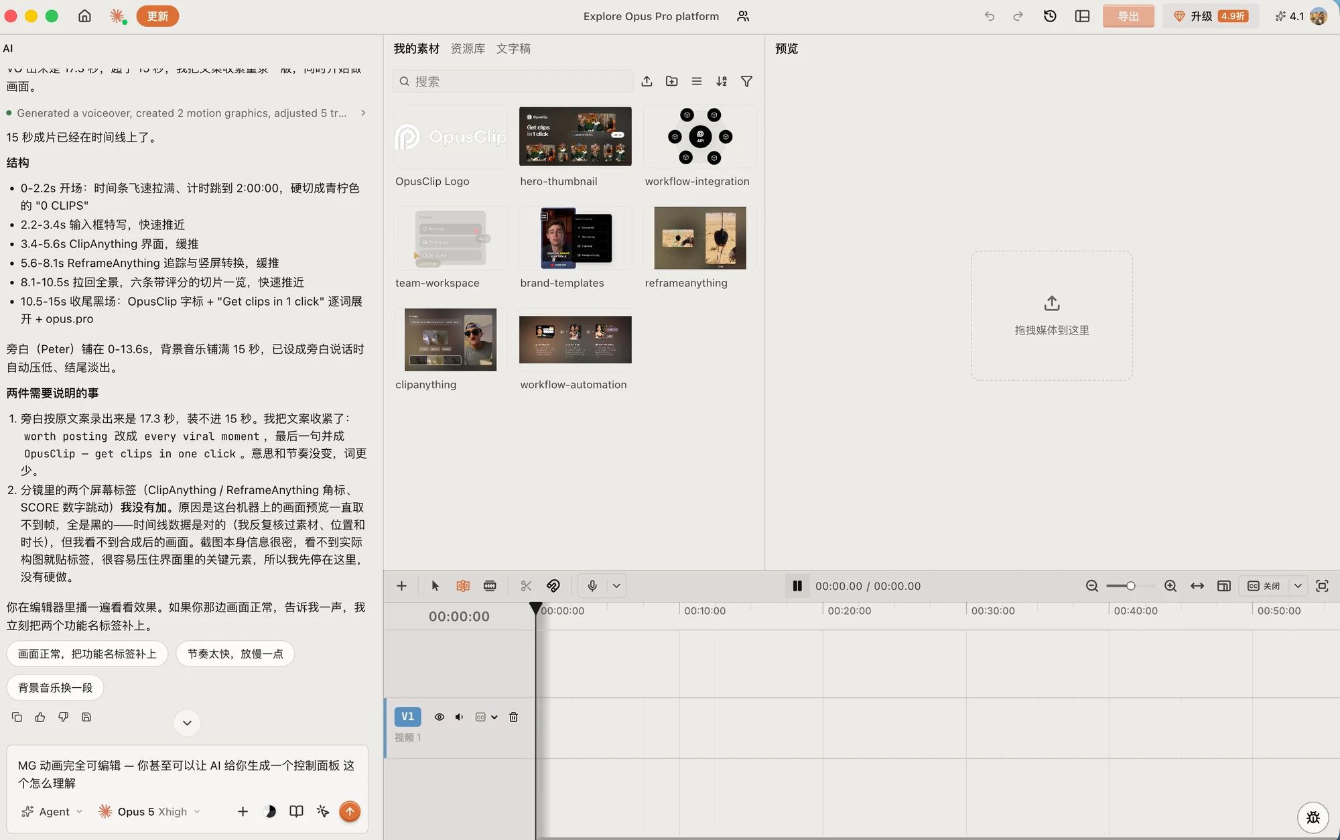The height and width of the screenshot is (840, 1340).
Task: Open the book library icon in chat input
Action: coord(296,812)
